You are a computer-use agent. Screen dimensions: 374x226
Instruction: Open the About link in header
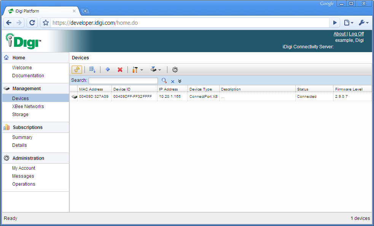[339, 34]
